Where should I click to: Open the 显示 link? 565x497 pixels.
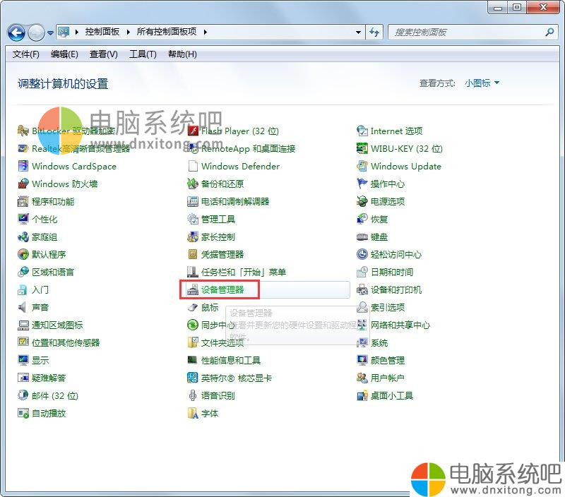40,360
